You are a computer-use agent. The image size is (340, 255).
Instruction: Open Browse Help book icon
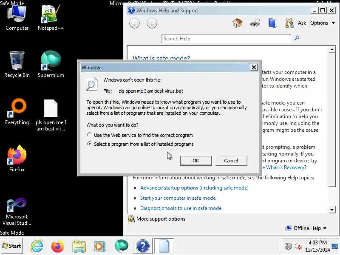(x=272, y=23)
